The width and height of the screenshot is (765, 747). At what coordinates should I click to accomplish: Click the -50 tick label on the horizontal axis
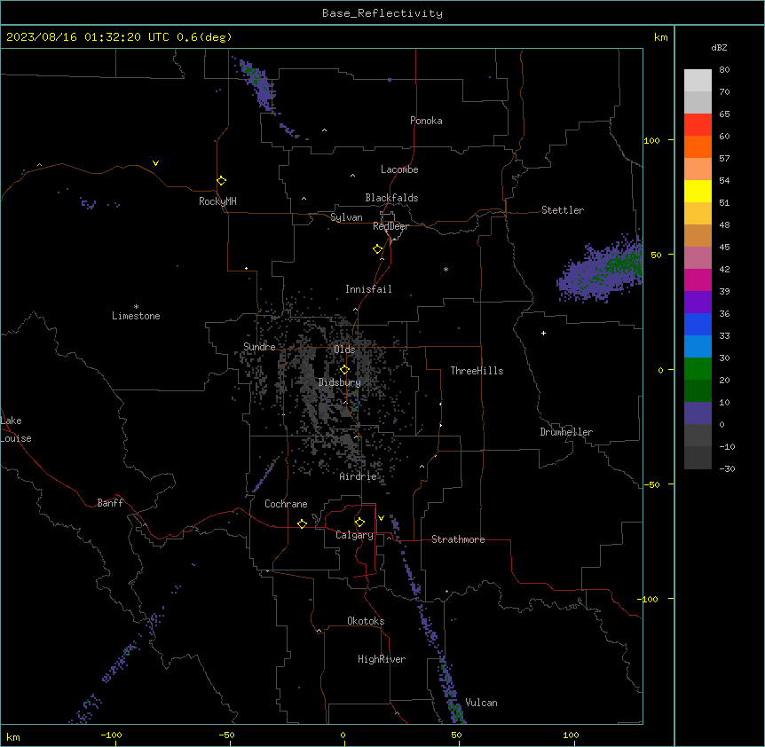[x=226, y=735]
